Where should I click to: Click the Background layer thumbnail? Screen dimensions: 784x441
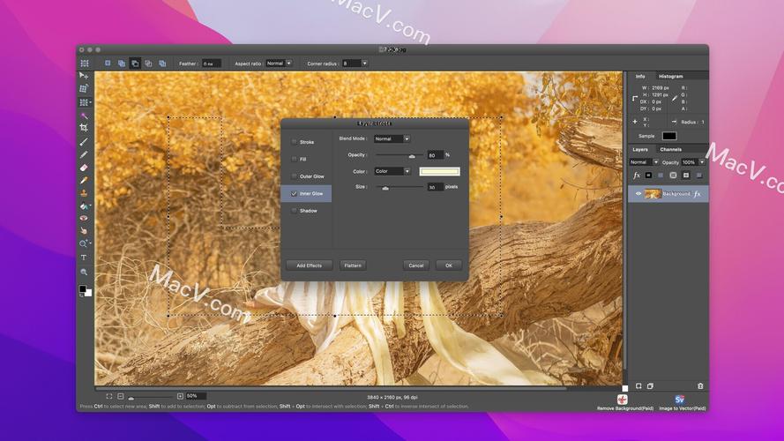653,194
